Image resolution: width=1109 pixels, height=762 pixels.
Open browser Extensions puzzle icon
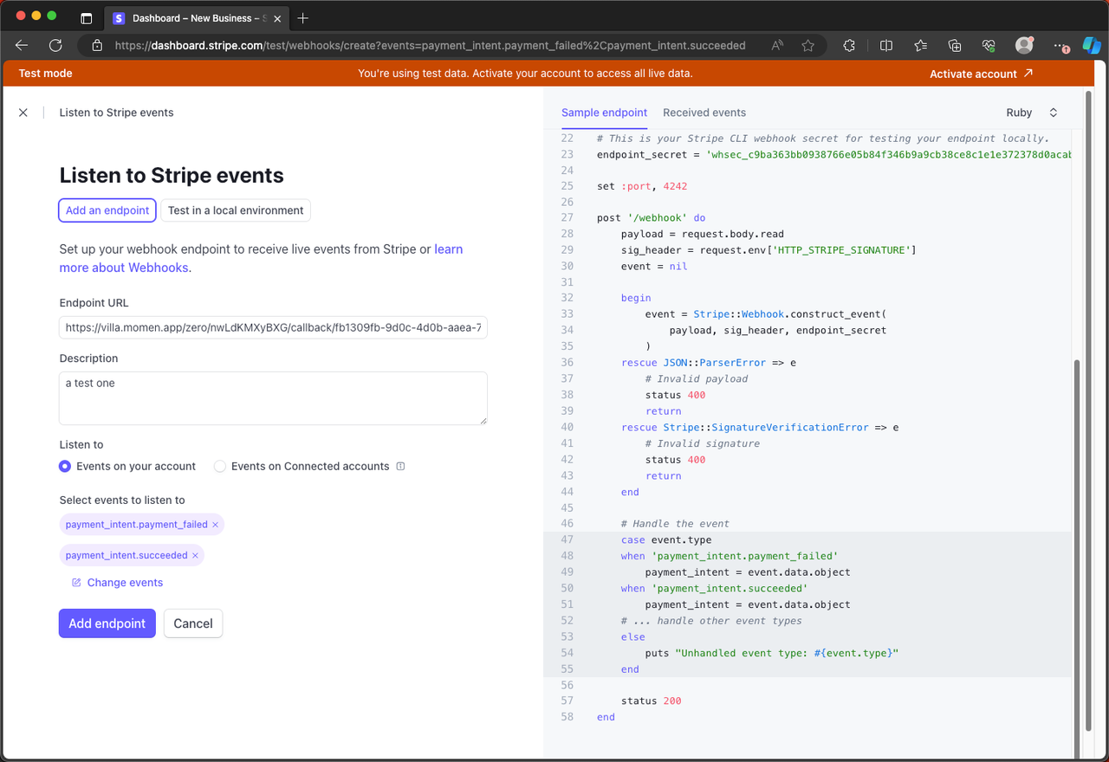click(x=849, y=46)
